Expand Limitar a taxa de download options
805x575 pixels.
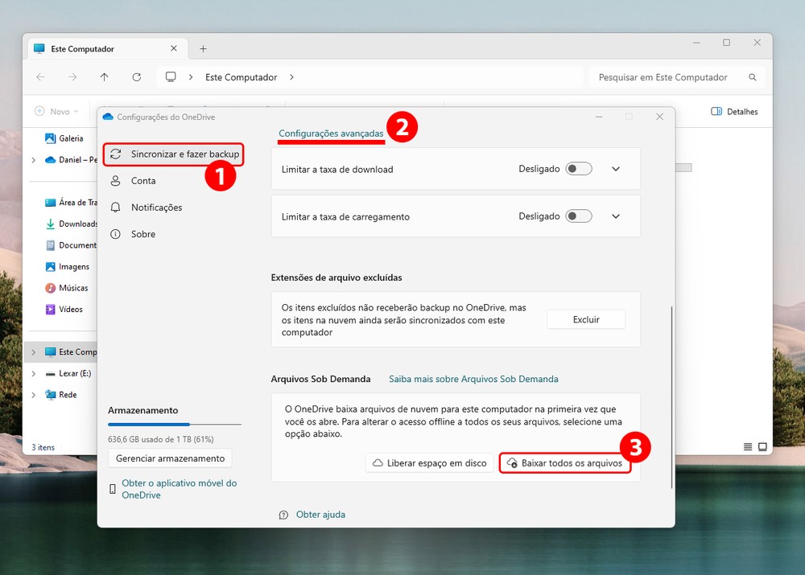click(x=616, y=169)
